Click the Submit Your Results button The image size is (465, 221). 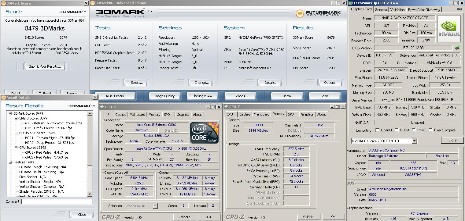point(45,66)
